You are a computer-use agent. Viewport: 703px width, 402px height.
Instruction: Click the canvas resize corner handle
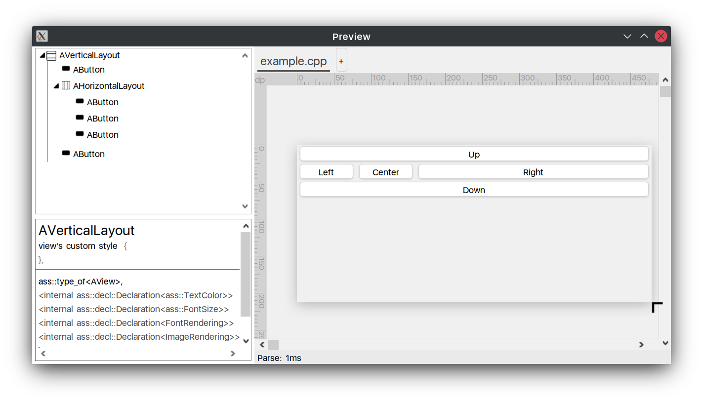coord(657,307)
